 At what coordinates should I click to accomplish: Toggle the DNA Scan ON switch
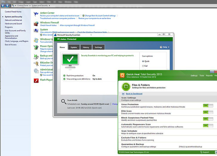coord(208,112)
